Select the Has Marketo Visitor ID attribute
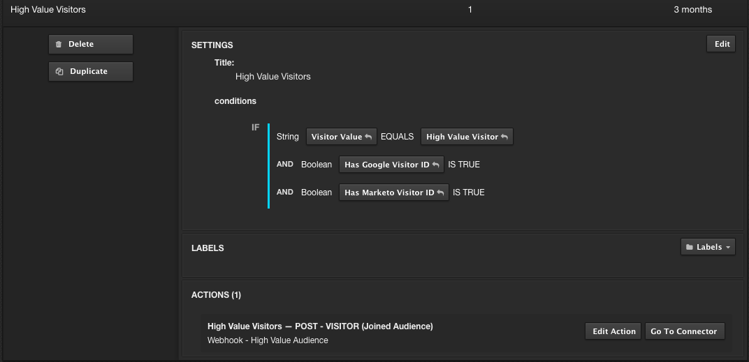The width and height of the screenshot is (749, 362). [x=389, y=193]
